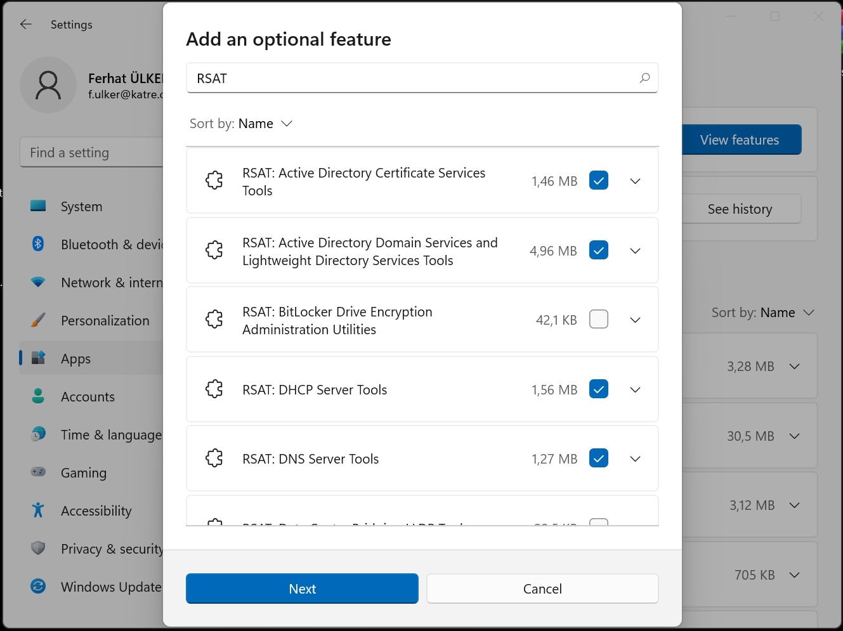
Task: Click the '42,1 KB' size value
Action: (x=556, y=320)
